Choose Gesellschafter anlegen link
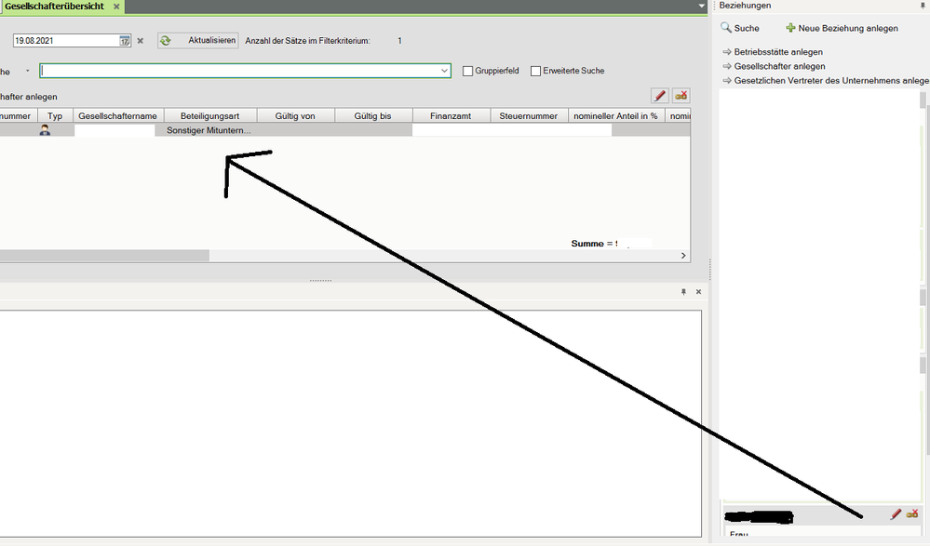The height and width of the screenshot is (546, 930). [774, 66]
